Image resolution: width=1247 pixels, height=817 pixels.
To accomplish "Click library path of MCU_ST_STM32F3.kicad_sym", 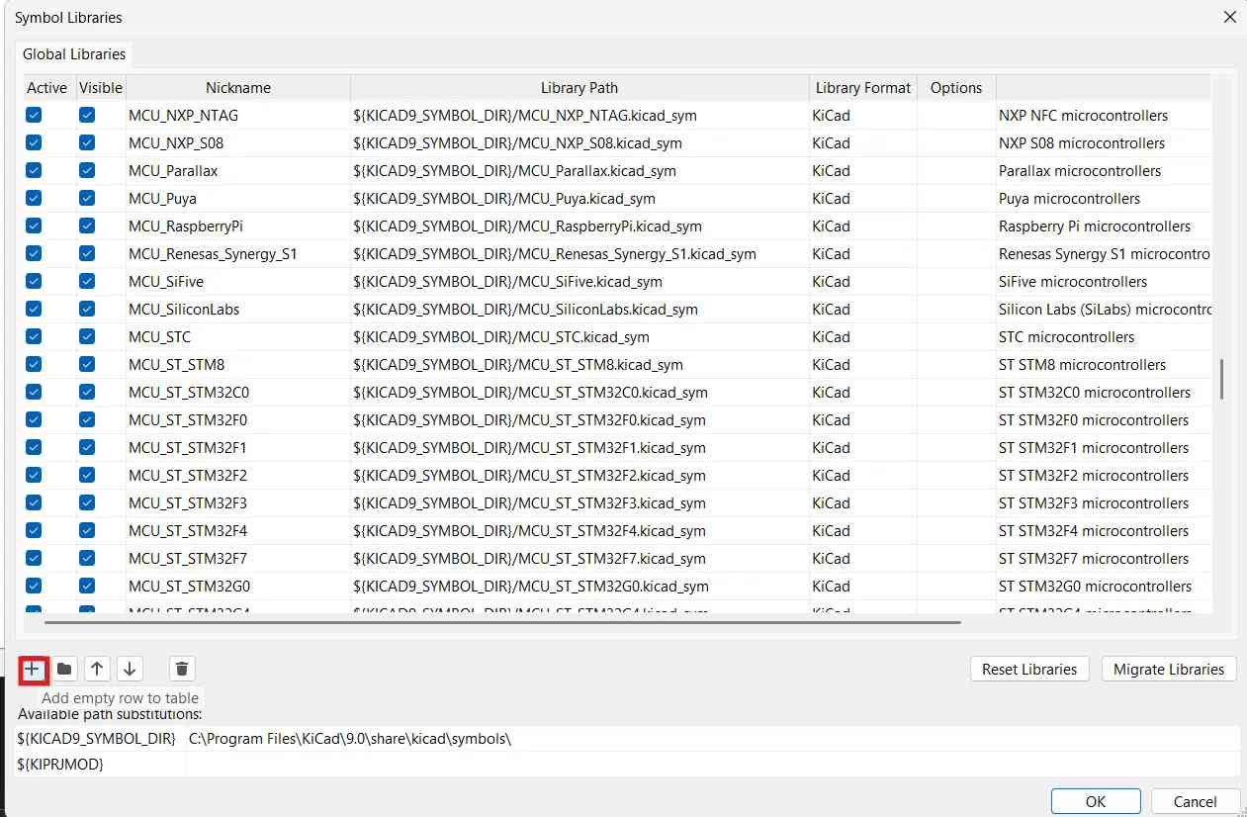I will coord(579,502).
